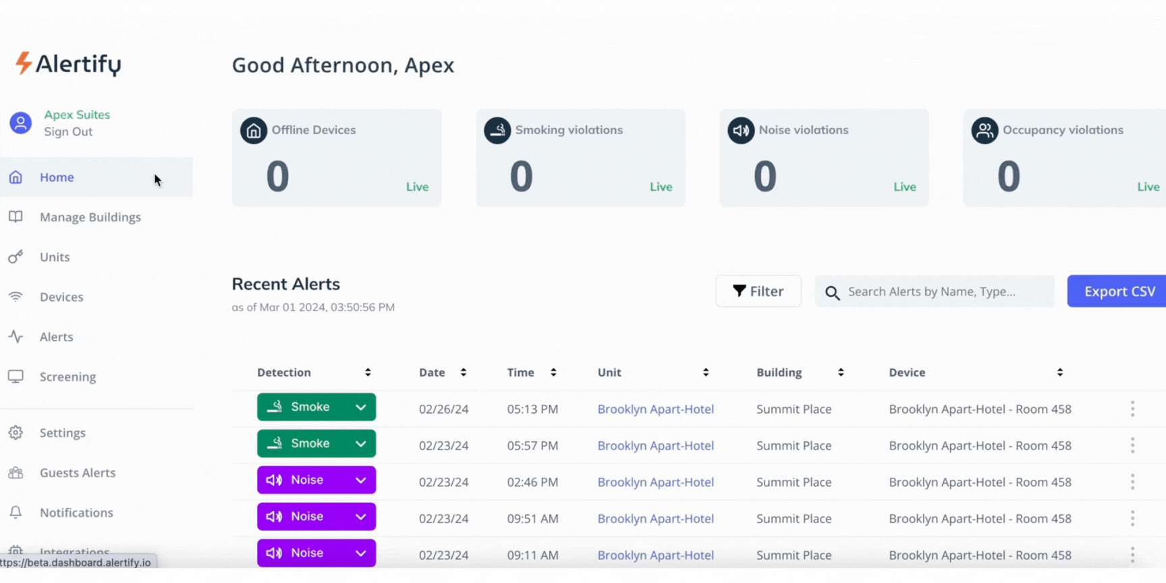Sort alerts by Detection column
This screenshot has height=583, width=1166.
(x=368, y=372)
